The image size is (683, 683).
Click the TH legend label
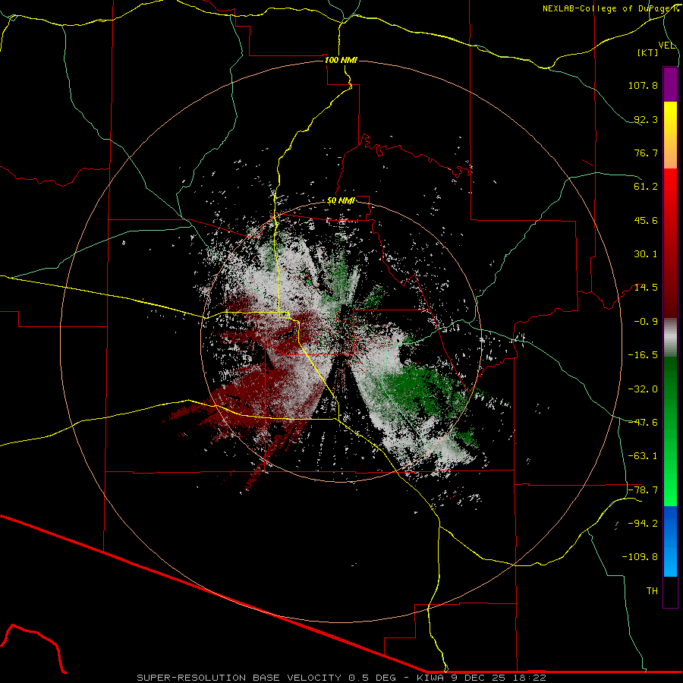652,591
